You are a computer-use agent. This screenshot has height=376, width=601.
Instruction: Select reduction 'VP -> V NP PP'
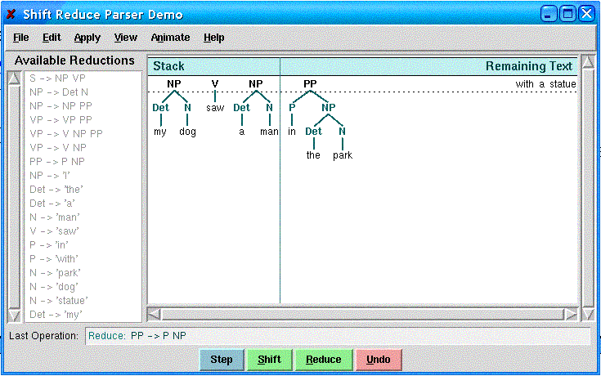pyautogui.click(x=66, y=134)
